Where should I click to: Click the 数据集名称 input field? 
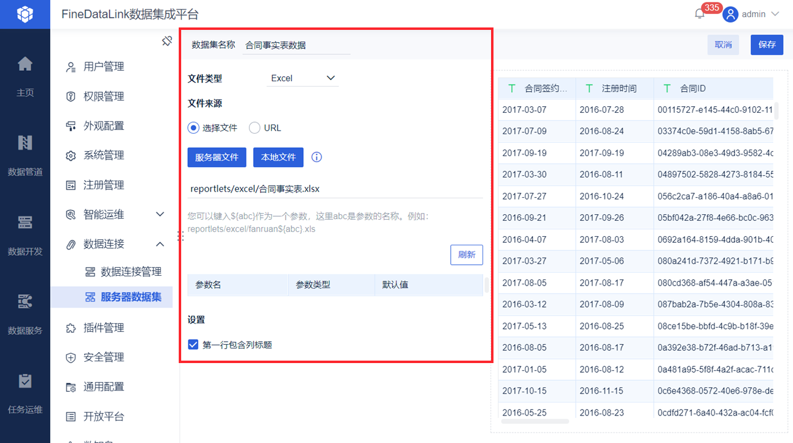point(296,45)
